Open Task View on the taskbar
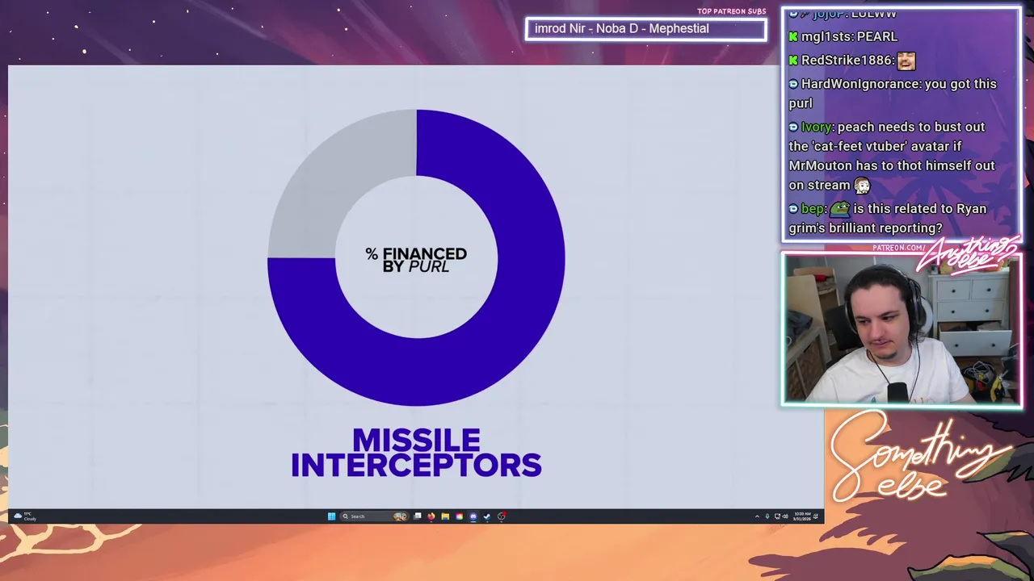The width and height of the screenshot is (1034, 581). tap(418, 516)
